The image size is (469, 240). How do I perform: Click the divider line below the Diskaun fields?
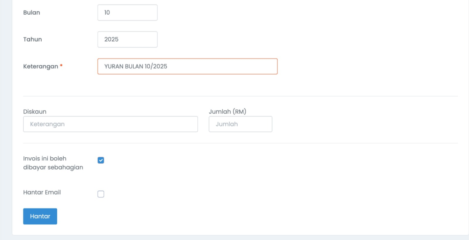[x=240, y=143]
